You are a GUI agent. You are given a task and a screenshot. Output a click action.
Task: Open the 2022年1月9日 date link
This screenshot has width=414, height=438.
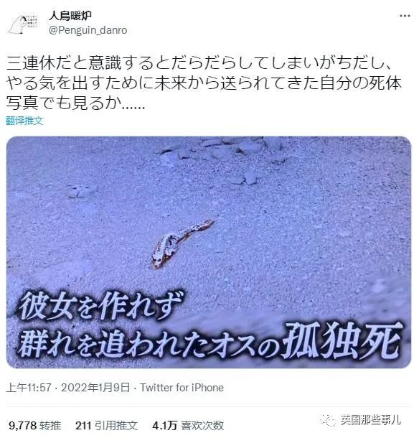[95, 388]
